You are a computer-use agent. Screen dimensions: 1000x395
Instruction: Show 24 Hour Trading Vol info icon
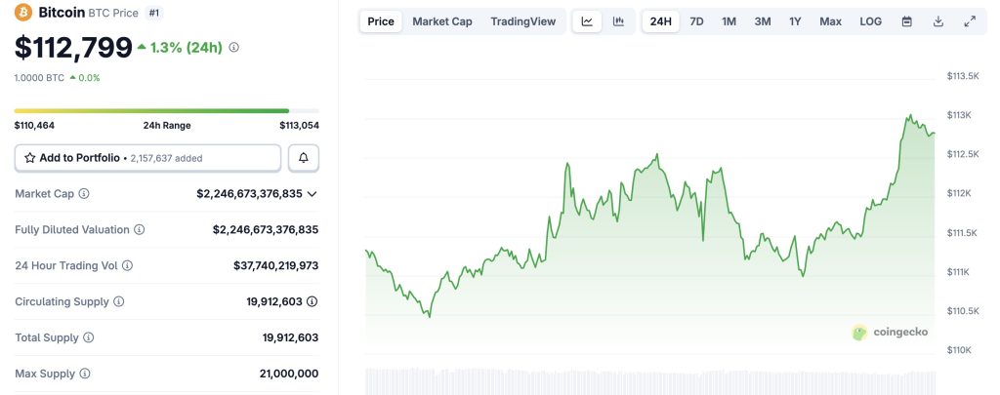(127, 265)
